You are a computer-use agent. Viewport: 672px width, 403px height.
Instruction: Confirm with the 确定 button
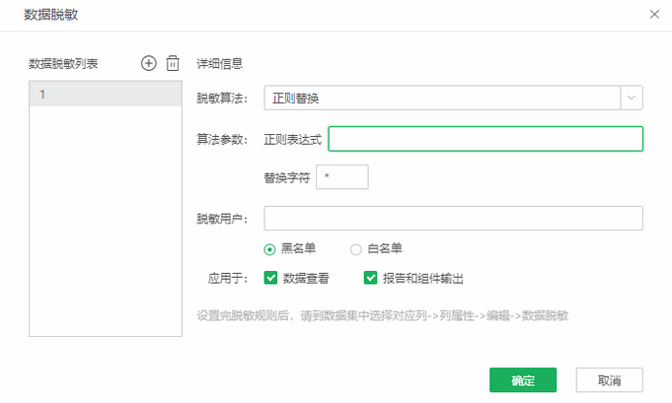pyautogui.click(x=523, y=380)
